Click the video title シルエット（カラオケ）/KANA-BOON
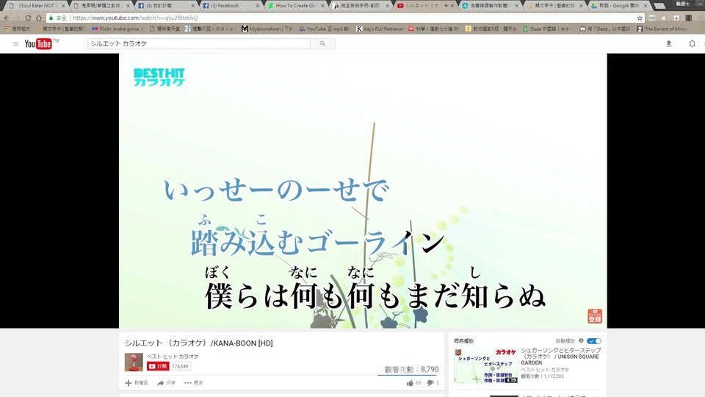The image size is (705, 397). tap(199, 343)
